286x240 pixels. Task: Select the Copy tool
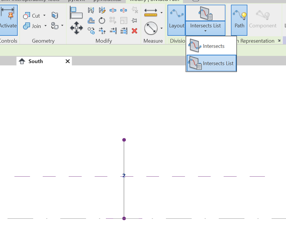point(91,31)
